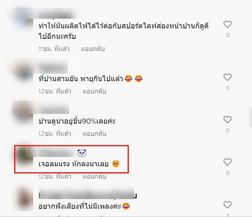Reply to the storm comment with laughing emojis

pos(94,91)
